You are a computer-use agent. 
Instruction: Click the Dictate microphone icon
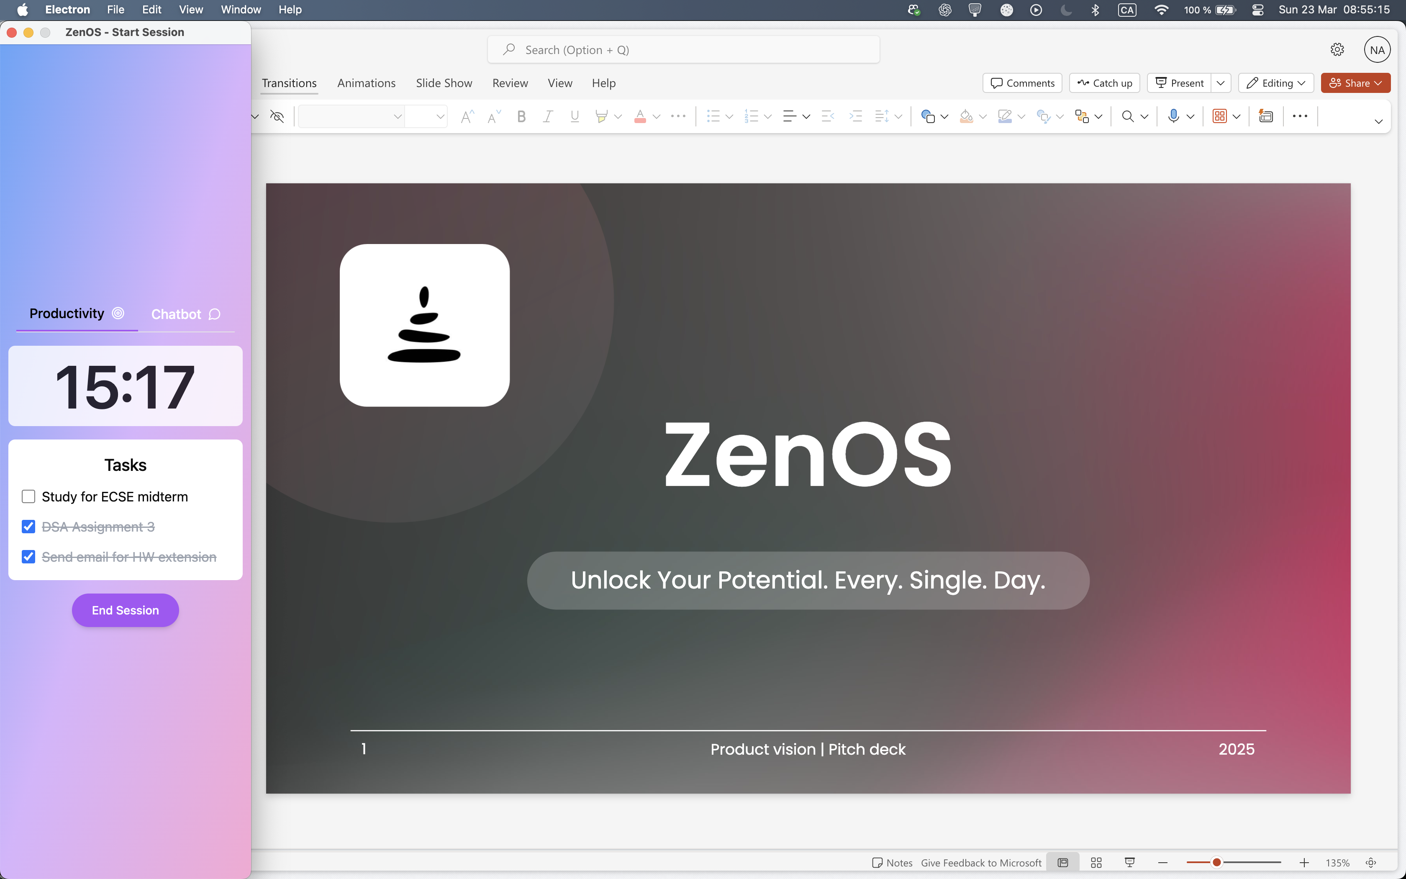click(x=1173, y=116)
